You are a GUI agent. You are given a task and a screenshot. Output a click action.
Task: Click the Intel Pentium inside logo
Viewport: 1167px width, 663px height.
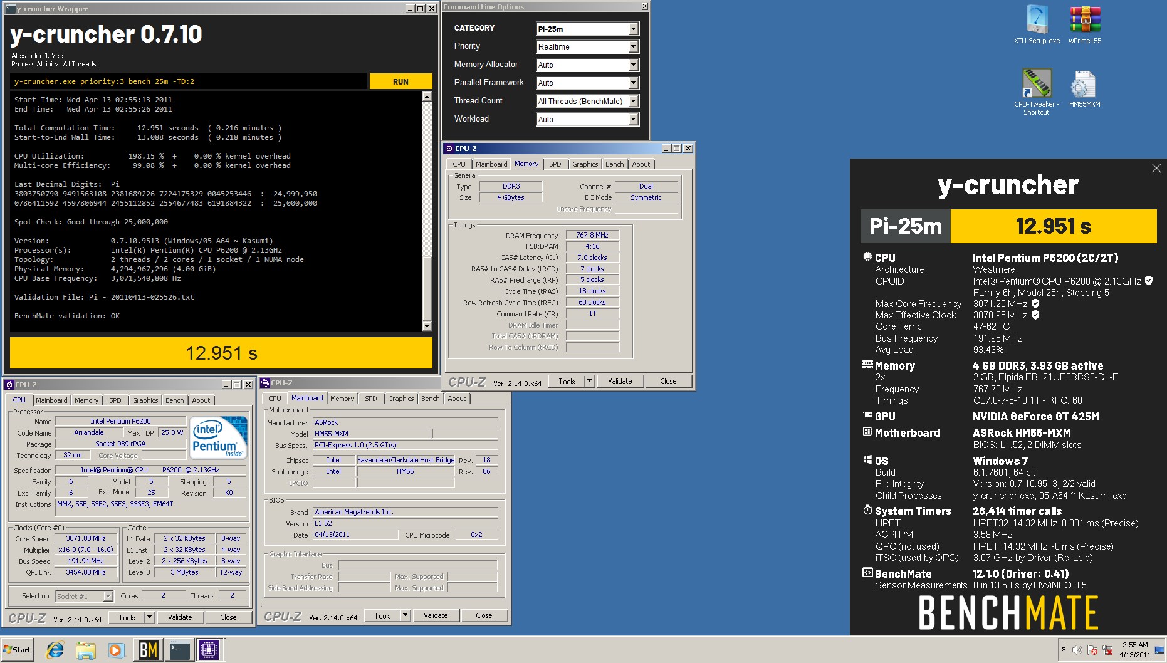217,437
